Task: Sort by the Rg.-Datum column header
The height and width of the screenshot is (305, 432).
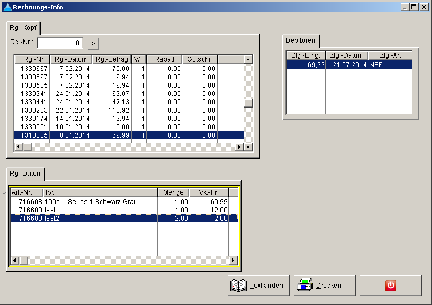Action: pyautogui.click(x=71, y=59)
